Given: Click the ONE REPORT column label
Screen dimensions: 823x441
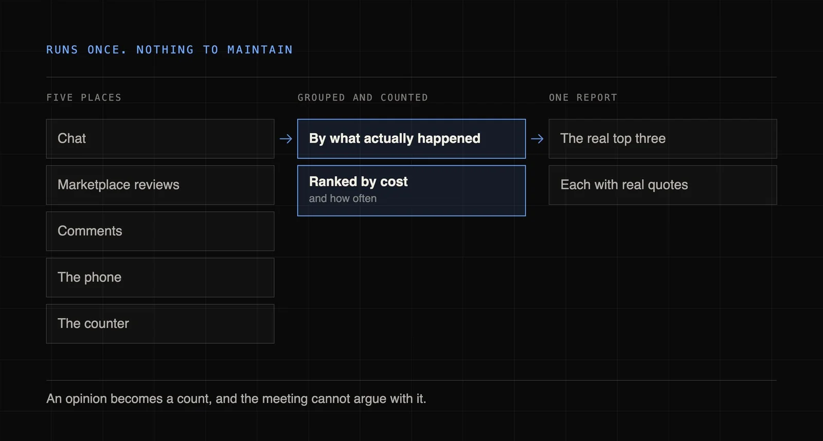Looking at the screenshot, I should coord(583,98).
